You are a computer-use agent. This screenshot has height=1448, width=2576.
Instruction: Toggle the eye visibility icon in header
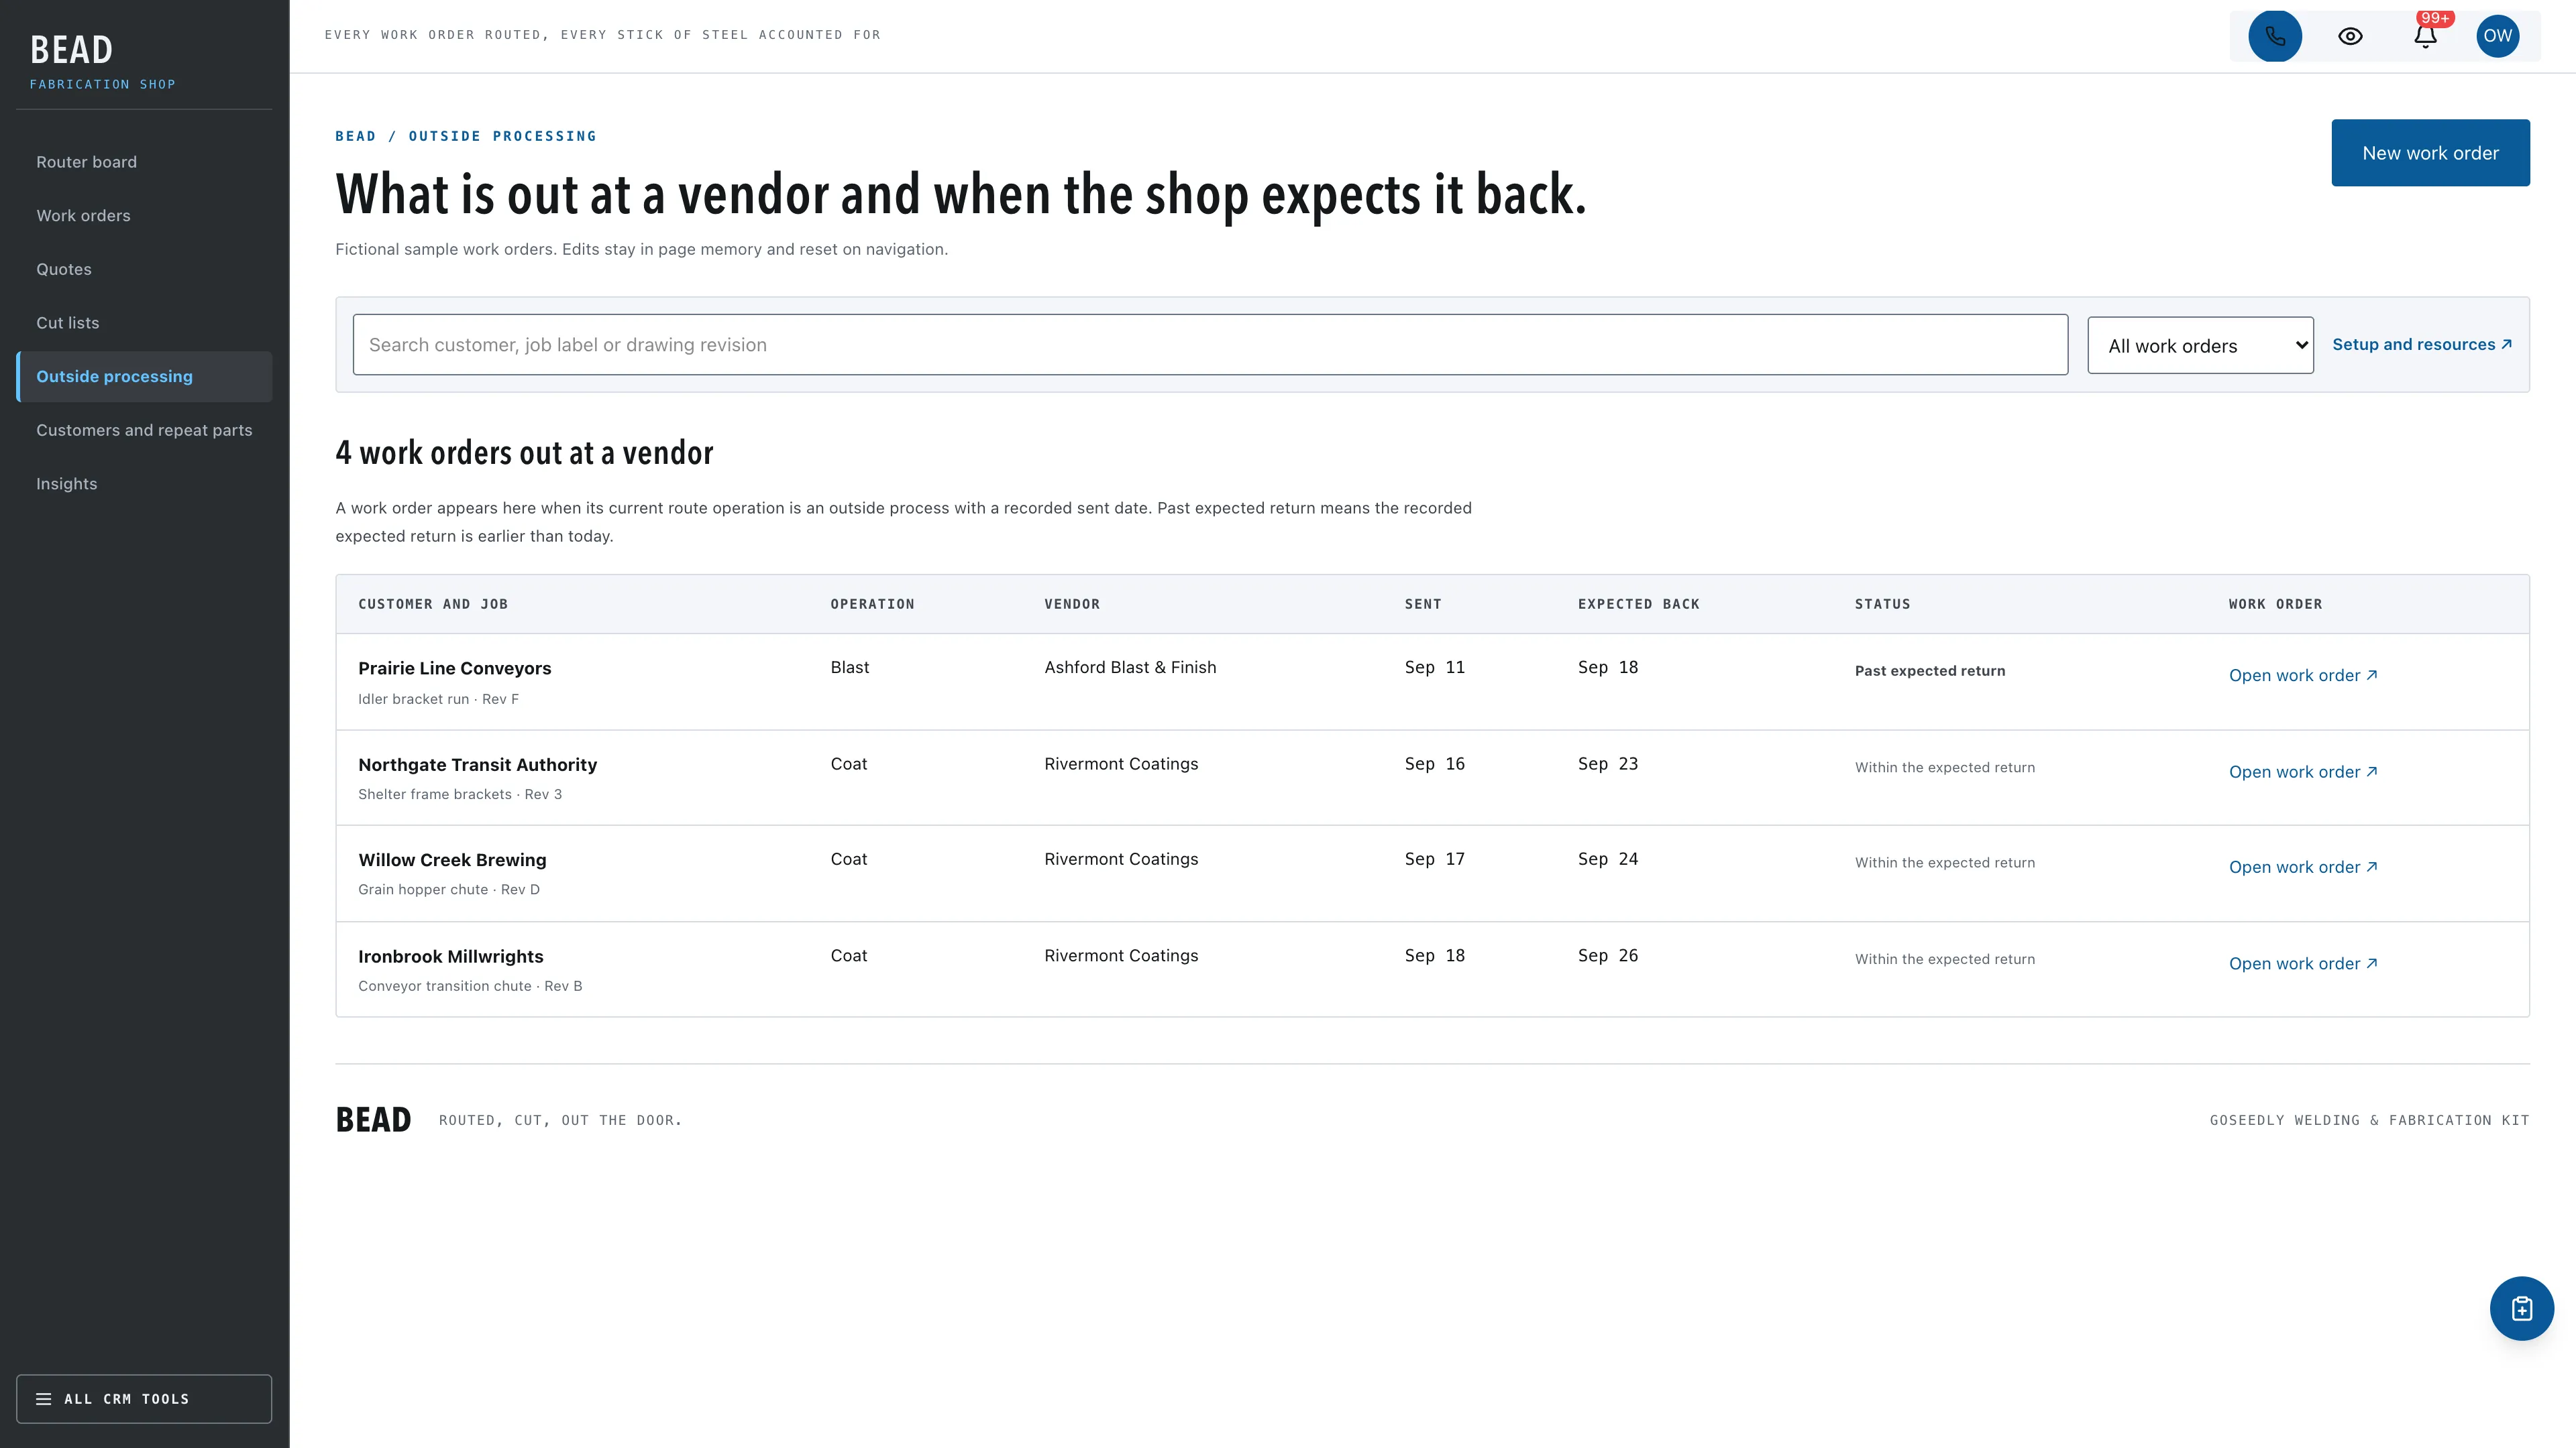tap(2350, 36)
